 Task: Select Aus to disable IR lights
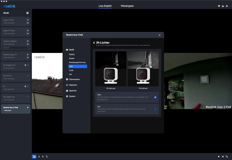pos(155,109)
